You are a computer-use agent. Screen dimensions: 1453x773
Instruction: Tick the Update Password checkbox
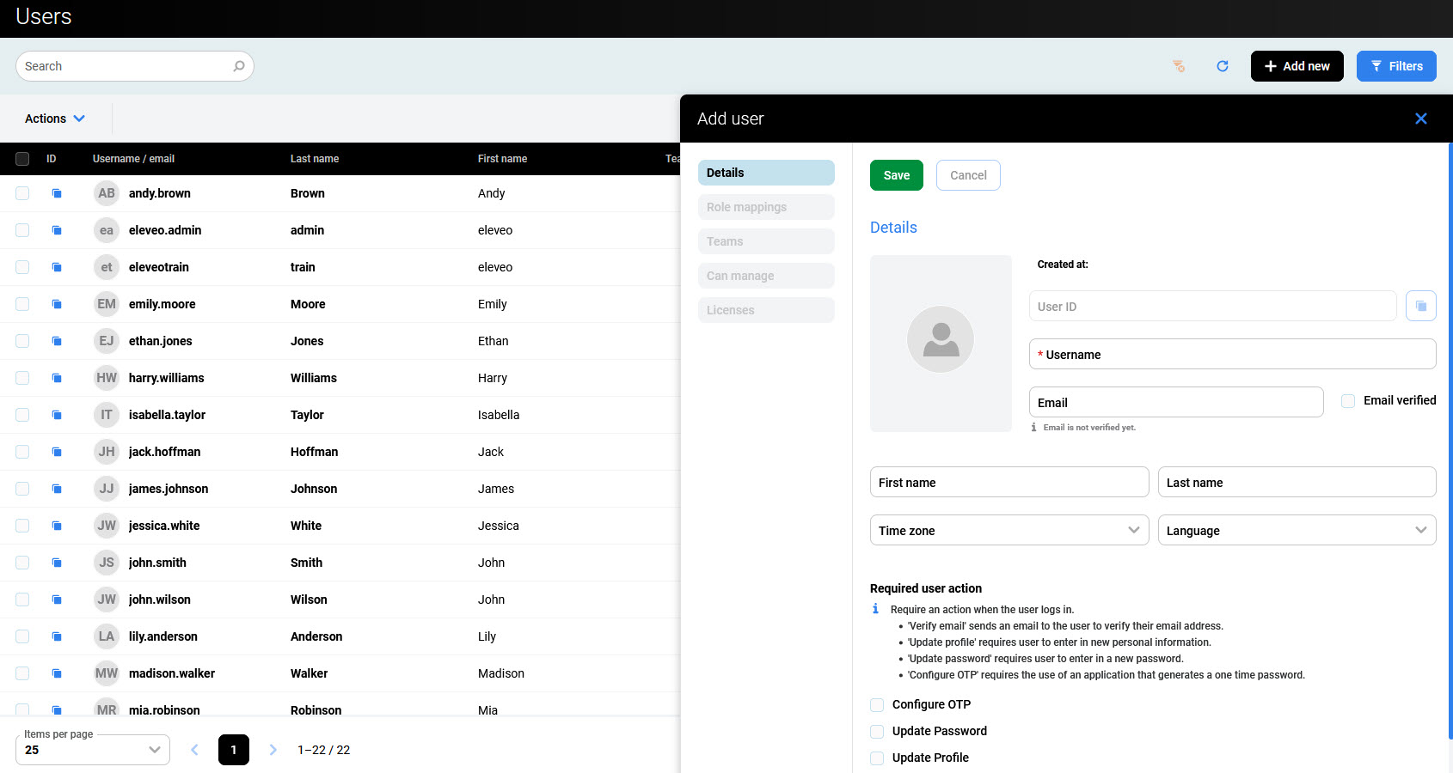pos(877,732)
